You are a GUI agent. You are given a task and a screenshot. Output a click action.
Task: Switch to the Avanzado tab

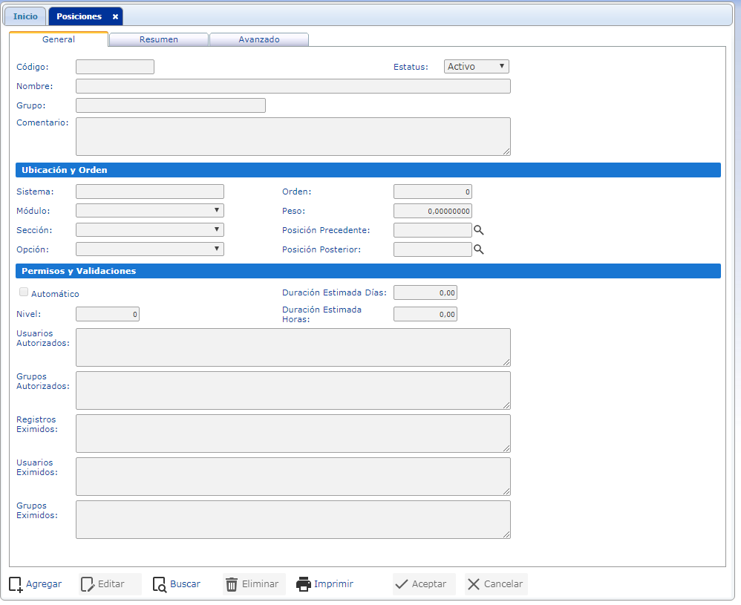coord(258,39)
